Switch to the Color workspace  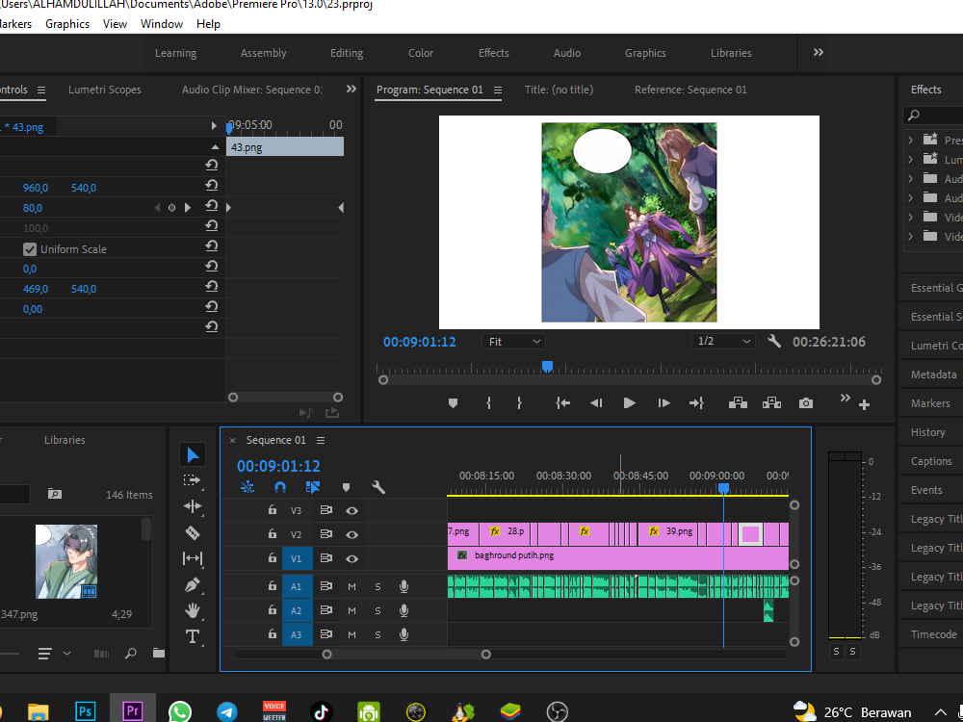point(421,53)
